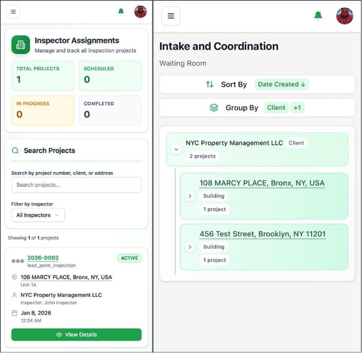Click the '2 projects' badge
Image resolution: width=362 pixels, height=353 pixels.
click(203, 156)
